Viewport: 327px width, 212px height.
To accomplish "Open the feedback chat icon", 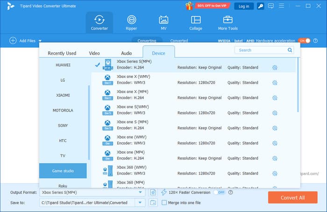I will click(x=271, y=6).
